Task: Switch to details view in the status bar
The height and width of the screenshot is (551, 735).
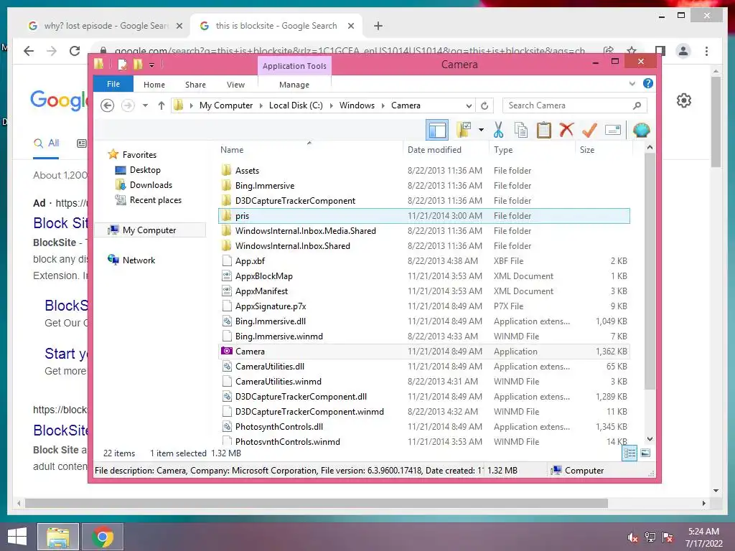Action: 629,453
